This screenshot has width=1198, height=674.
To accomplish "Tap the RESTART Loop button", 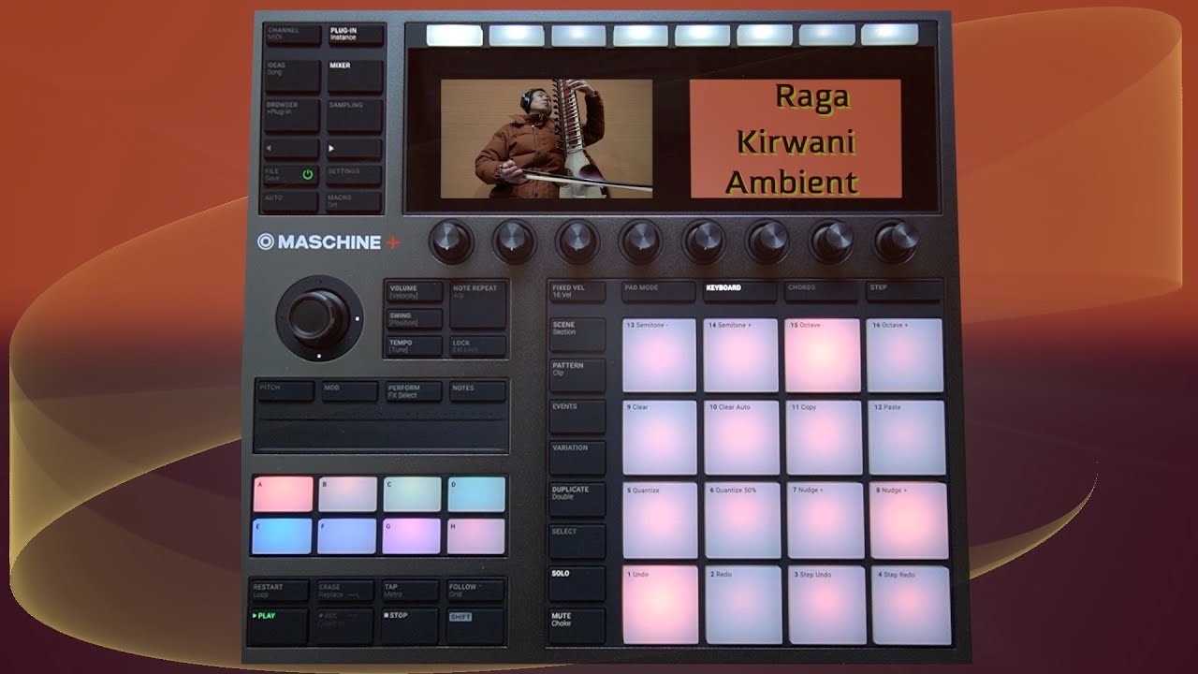I will coord(278,591).
